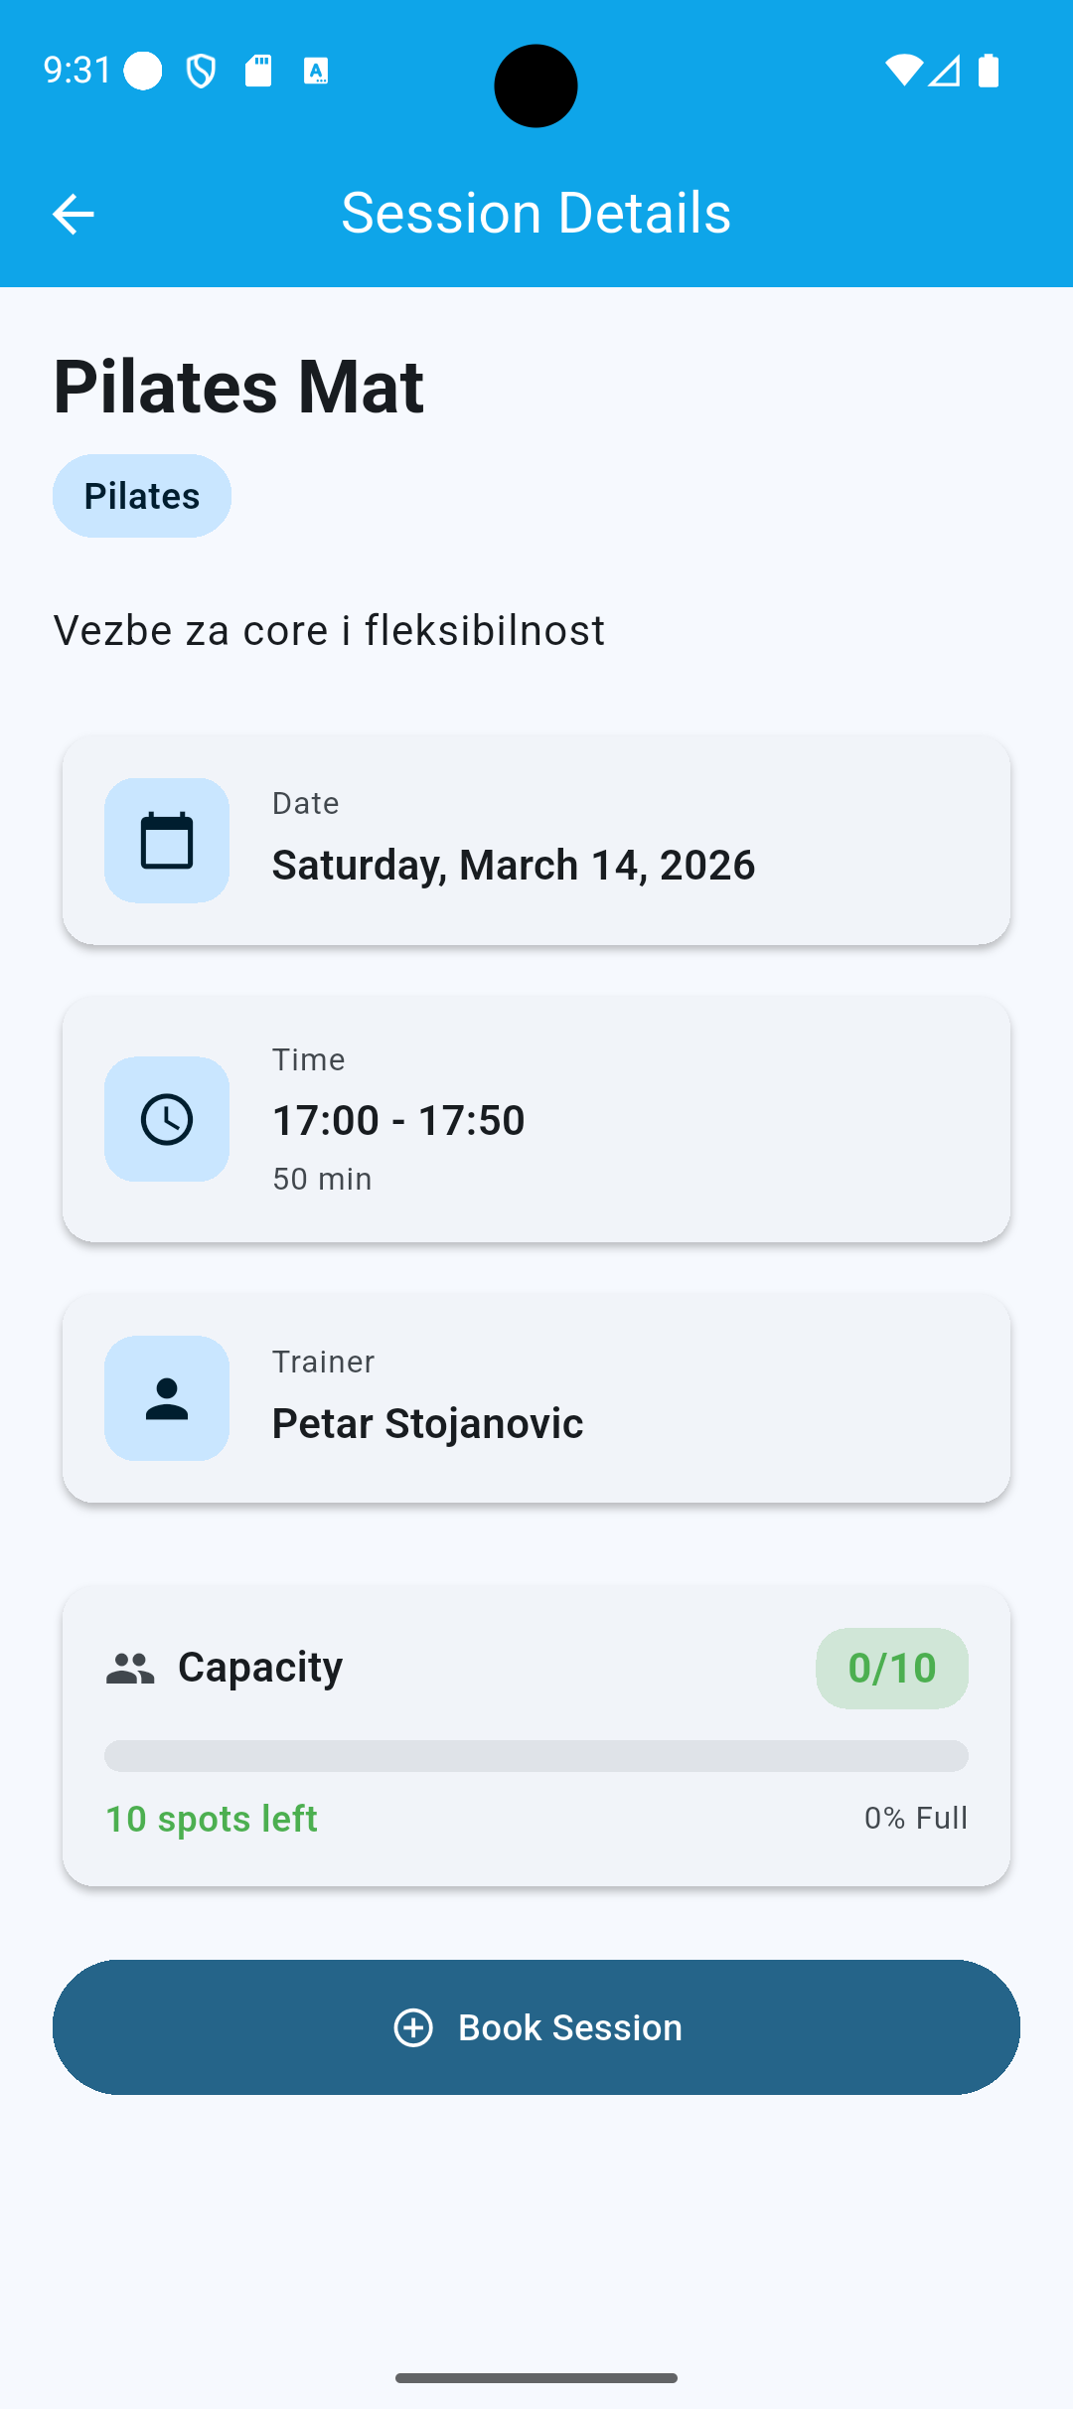Viewport: 1073px width, 2409px height.
Task: Click the capacity progress bar
Action: [x=536, y=1756]
